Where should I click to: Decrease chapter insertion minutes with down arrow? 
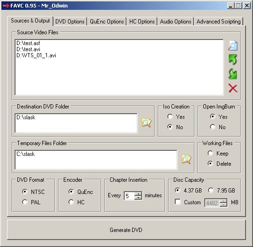(138, 198)
